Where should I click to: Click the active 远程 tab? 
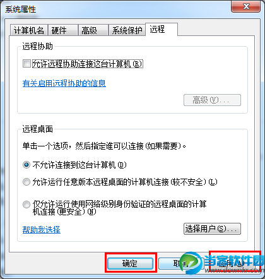pyautogui.click(x=162, y=30)
